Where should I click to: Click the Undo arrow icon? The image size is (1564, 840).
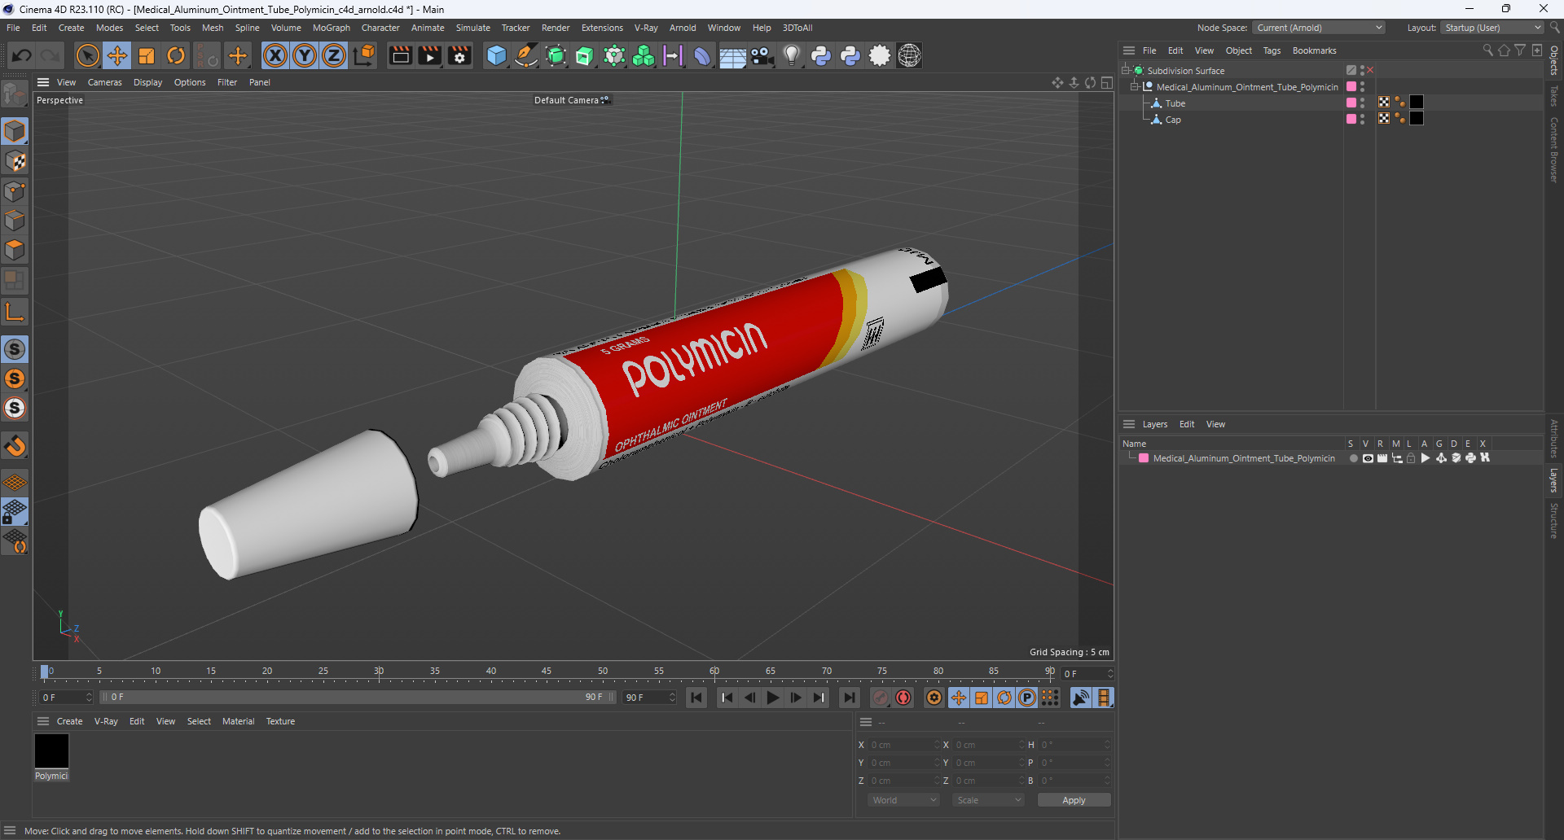coord(22,55)
